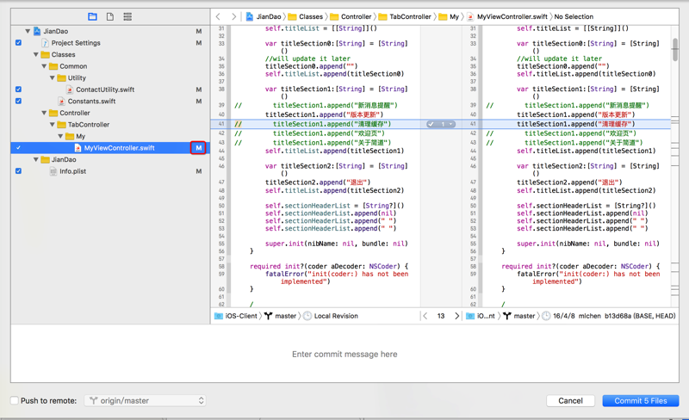Go forward with right navigation arrow
This screenshot has height=420, width=689.
point(233,16)
